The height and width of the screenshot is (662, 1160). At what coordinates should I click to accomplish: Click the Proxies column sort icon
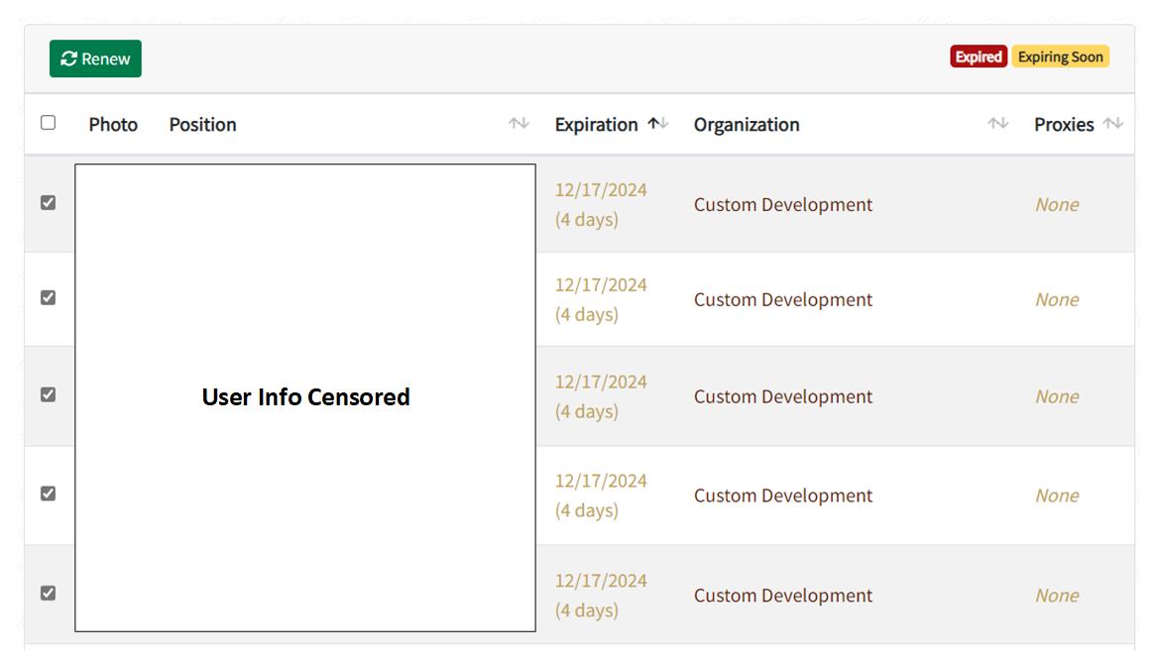tap(1112, 124)
